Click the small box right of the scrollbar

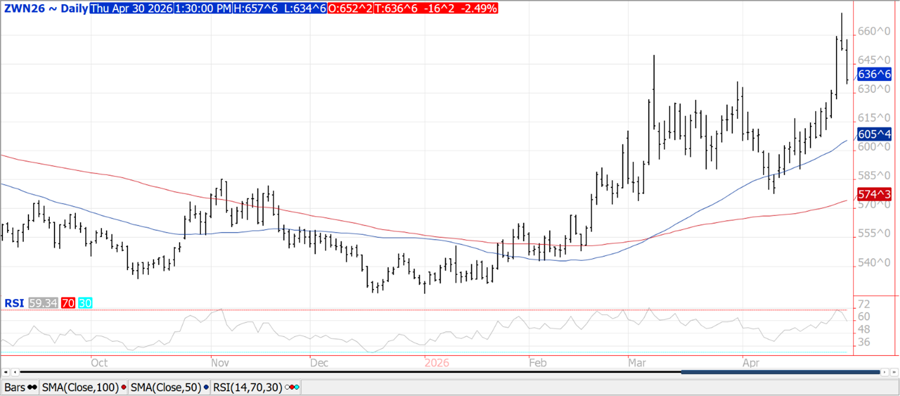click(x=894, y=372)
